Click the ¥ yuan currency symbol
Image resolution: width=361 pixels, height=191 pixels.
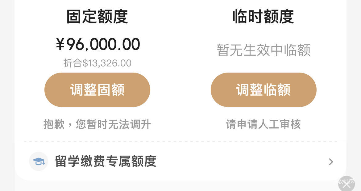(60, 44)
